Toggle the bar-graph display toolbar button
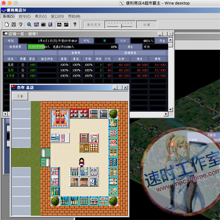This screenshot has width=220, height=220. tap(59, 25)
